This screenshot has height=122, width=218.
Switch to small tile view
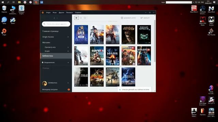(x=76, y=18)
